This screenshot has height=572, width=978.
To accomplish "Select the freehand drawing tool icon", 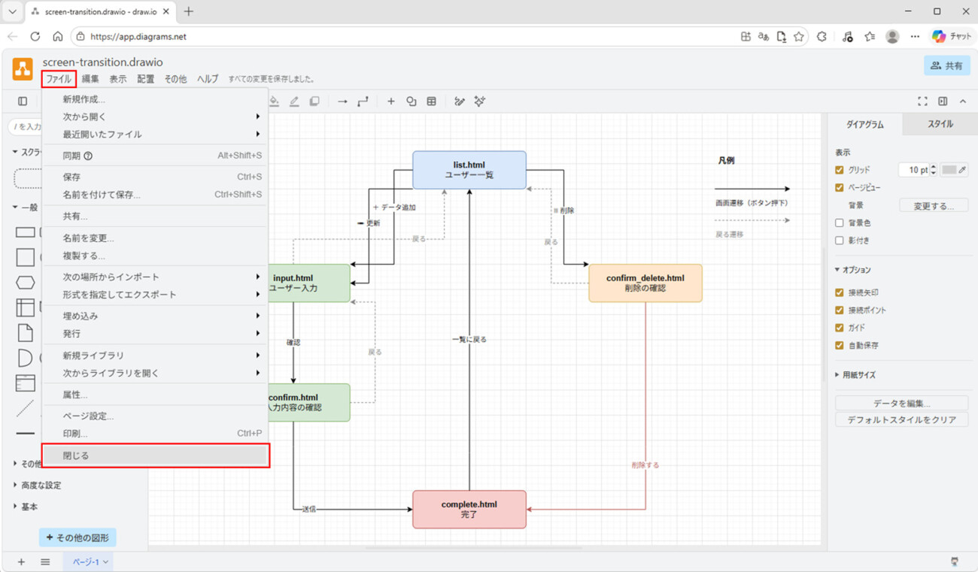I will coord(459,101).
